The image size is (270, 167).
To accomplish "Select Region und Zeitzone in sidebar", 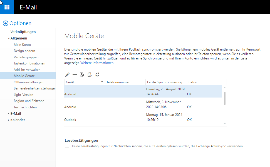I will point(29,101).
